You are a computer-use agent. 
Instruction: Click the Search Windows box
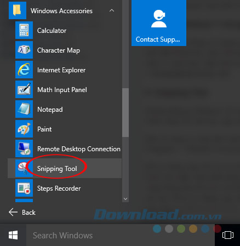point(121,235)
